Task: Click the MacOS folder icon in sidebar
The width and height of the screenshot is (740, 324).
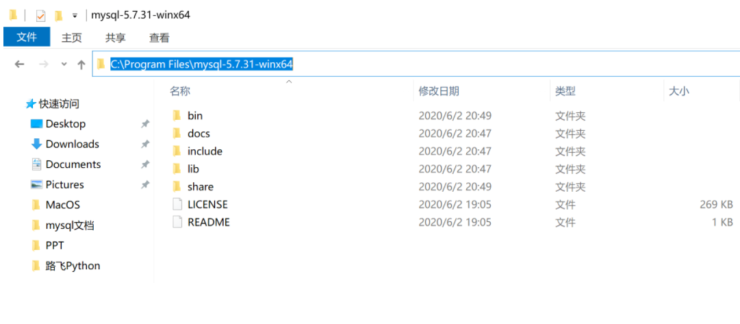Action: [x=36, y=205]
